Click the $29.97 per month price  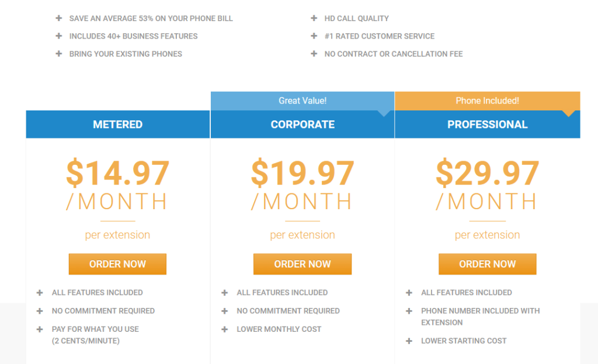[x=488, y=185]
